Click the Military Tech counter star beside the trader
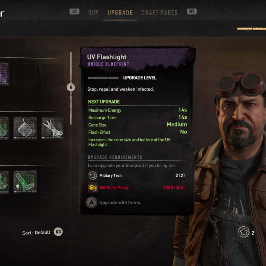266x266 pixels. pos(244,232)
